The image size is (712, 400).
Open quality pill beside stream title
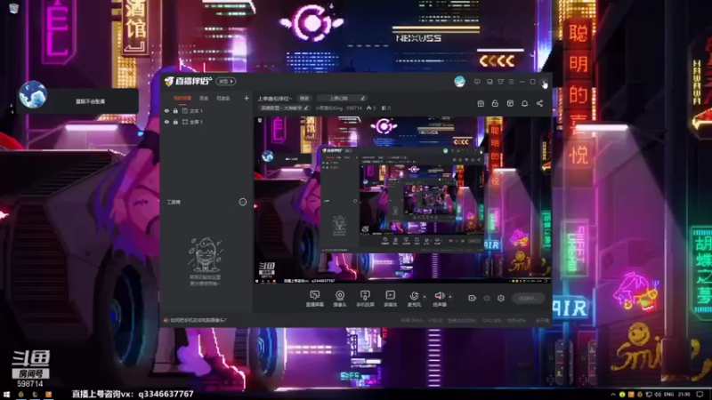click(303, 99)
